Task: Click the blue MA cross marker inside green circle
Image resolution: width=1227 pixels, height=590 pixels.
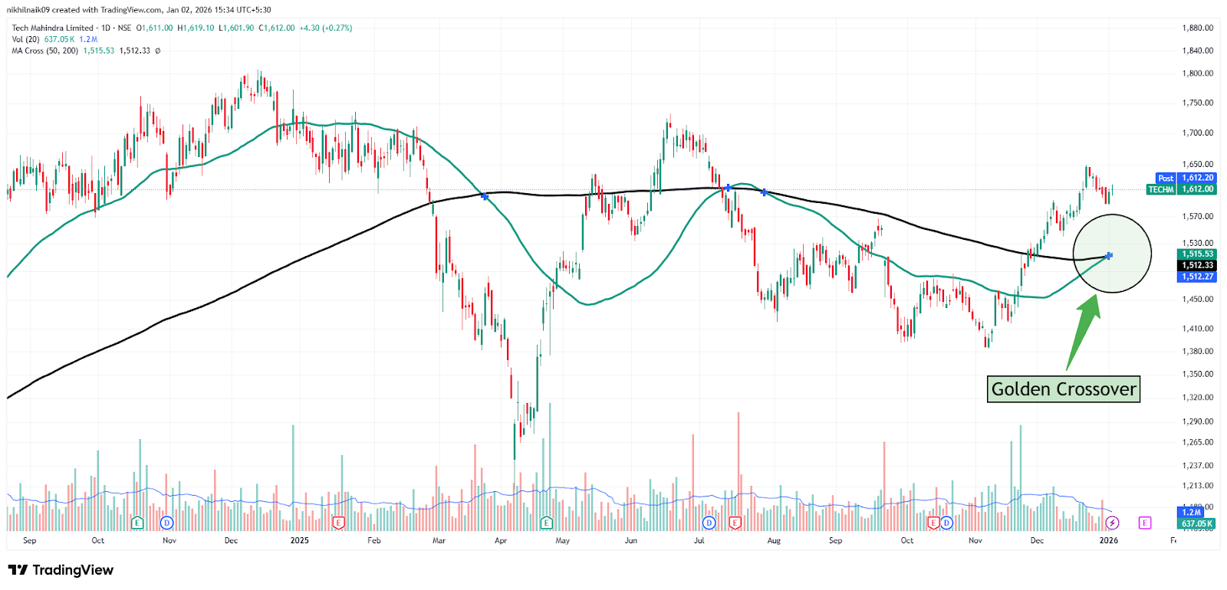Action: click(x=1109, y=256)
